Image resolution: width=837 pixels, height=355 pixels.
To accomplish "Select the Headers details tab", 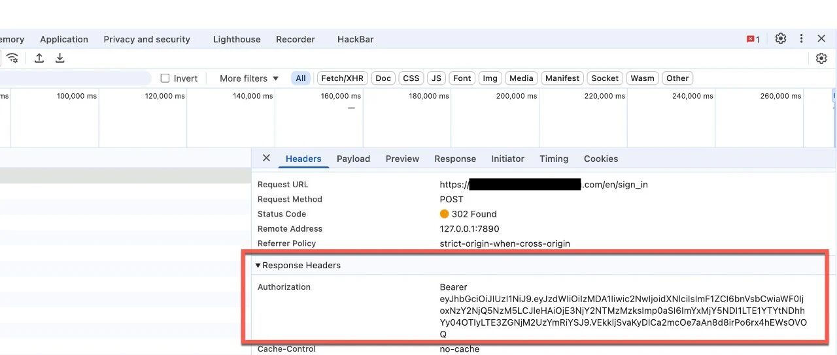I will click(303, 159).
